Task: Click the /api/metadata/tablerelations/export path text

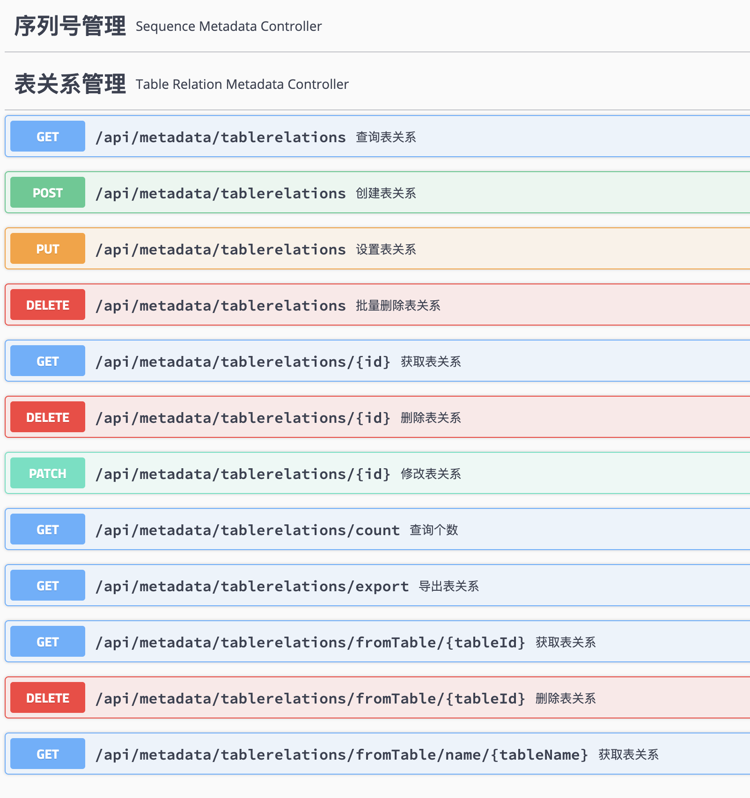Action: click(252, 586)
